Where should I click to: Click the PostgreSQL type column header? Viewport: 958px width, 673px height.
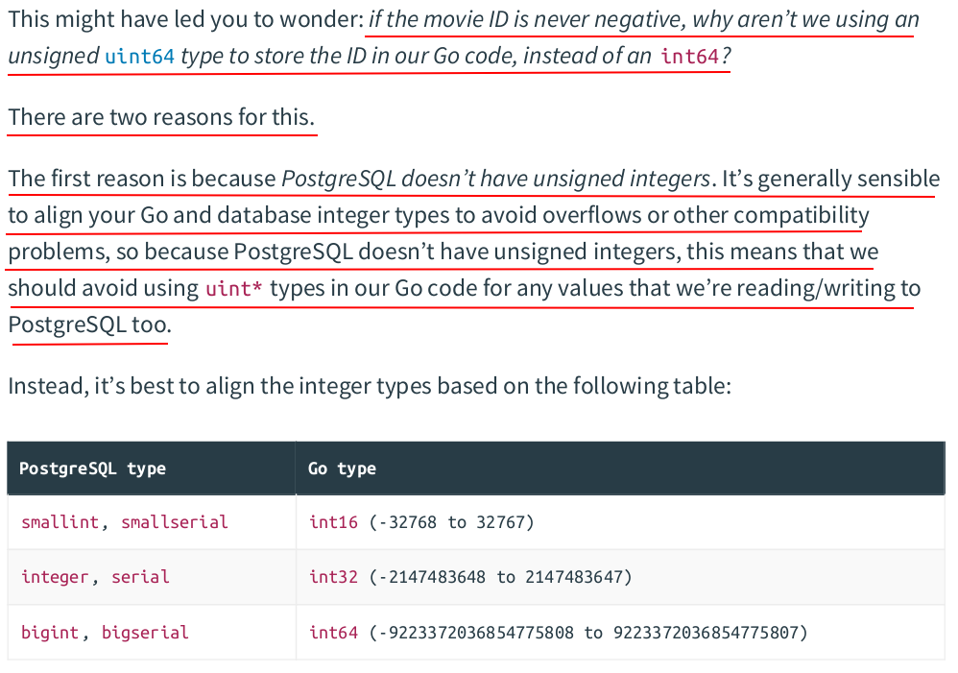click(92, 469)
